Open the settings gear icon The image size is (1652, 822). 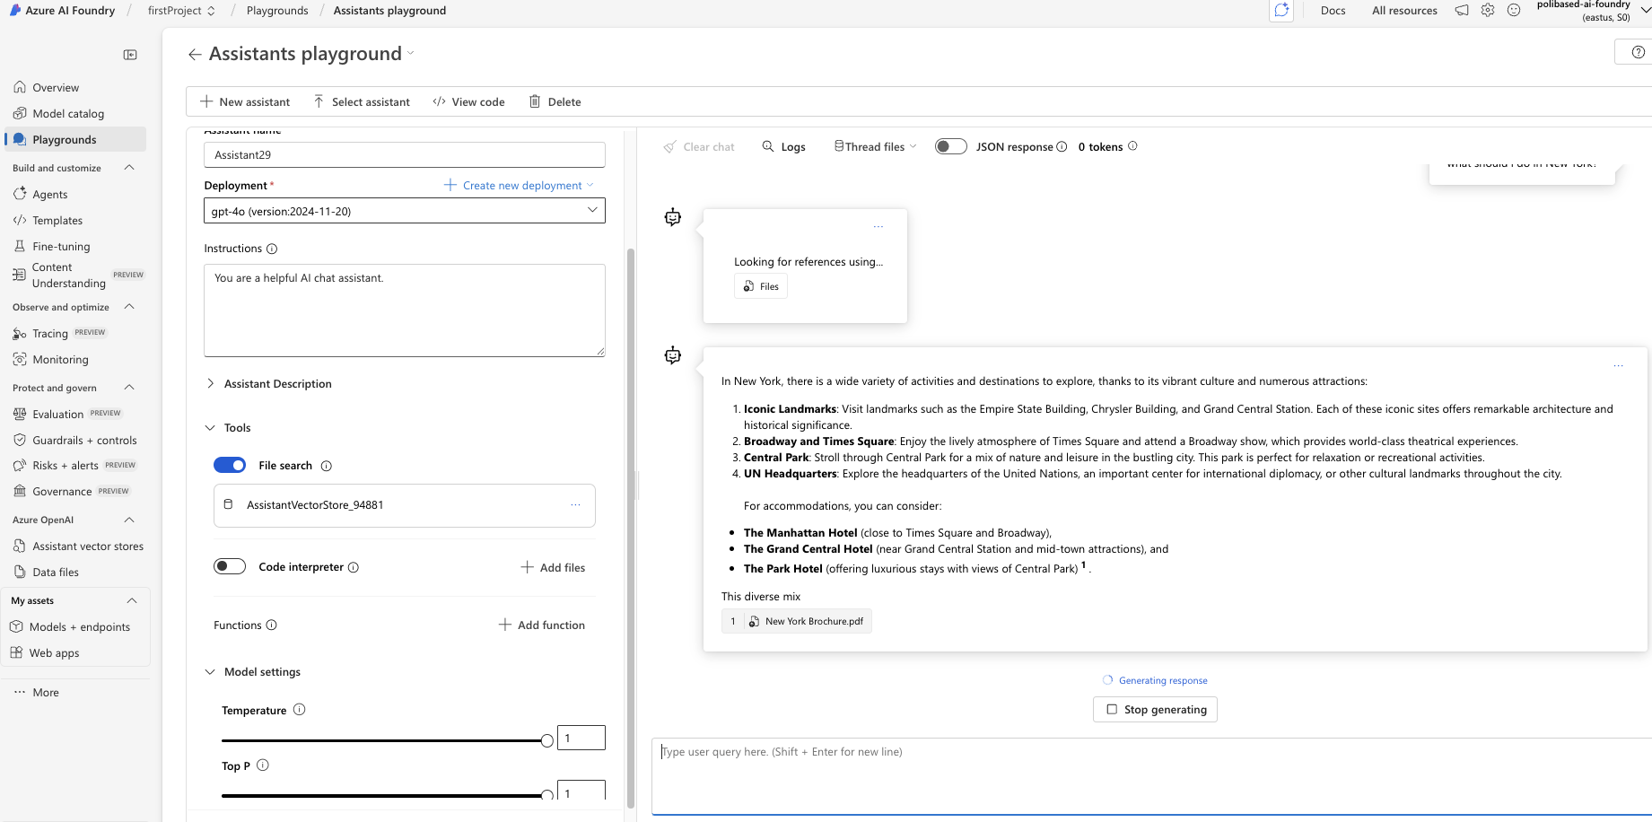pyautogui.click(x=1488, y=11)
